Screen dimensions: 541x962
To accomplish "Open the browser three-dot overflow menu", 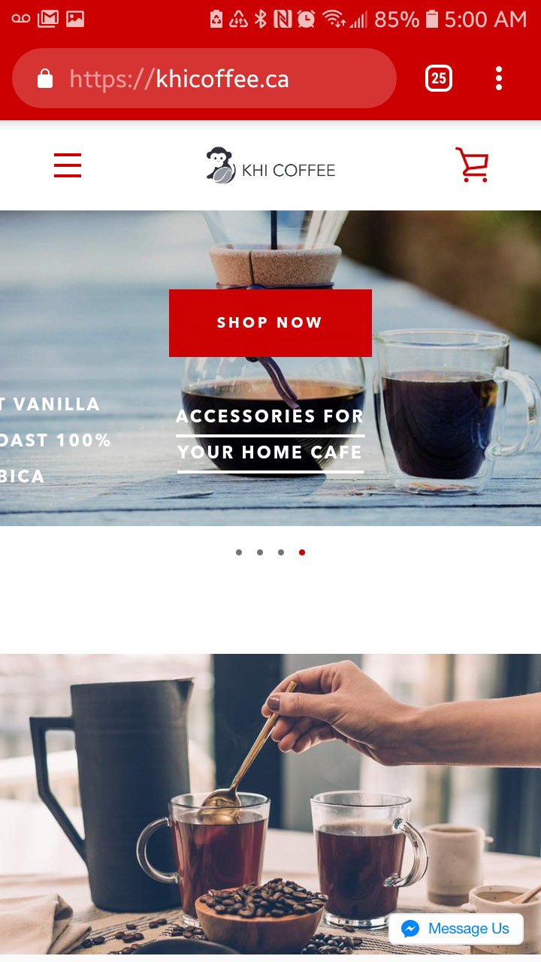I will coord(499,78).
